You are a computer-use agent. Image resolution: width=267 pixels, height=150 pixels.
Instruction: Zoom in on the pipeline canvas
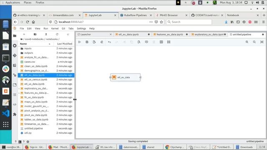(247, 42)
